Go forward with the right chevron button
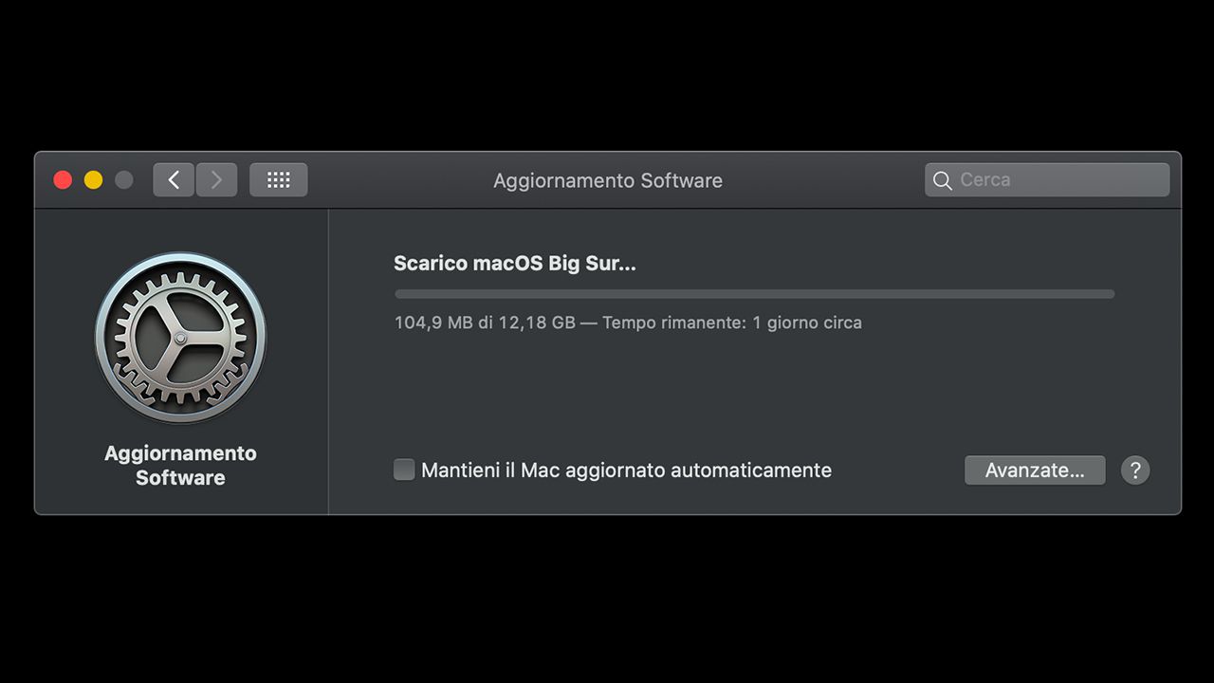The image size is (1214, 683). click(x=216, y=179)
